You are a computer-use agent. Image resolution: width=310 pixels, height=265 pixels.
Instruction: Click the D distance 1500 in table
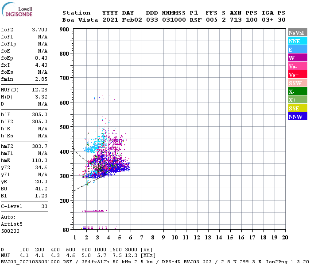pos(116,250)
